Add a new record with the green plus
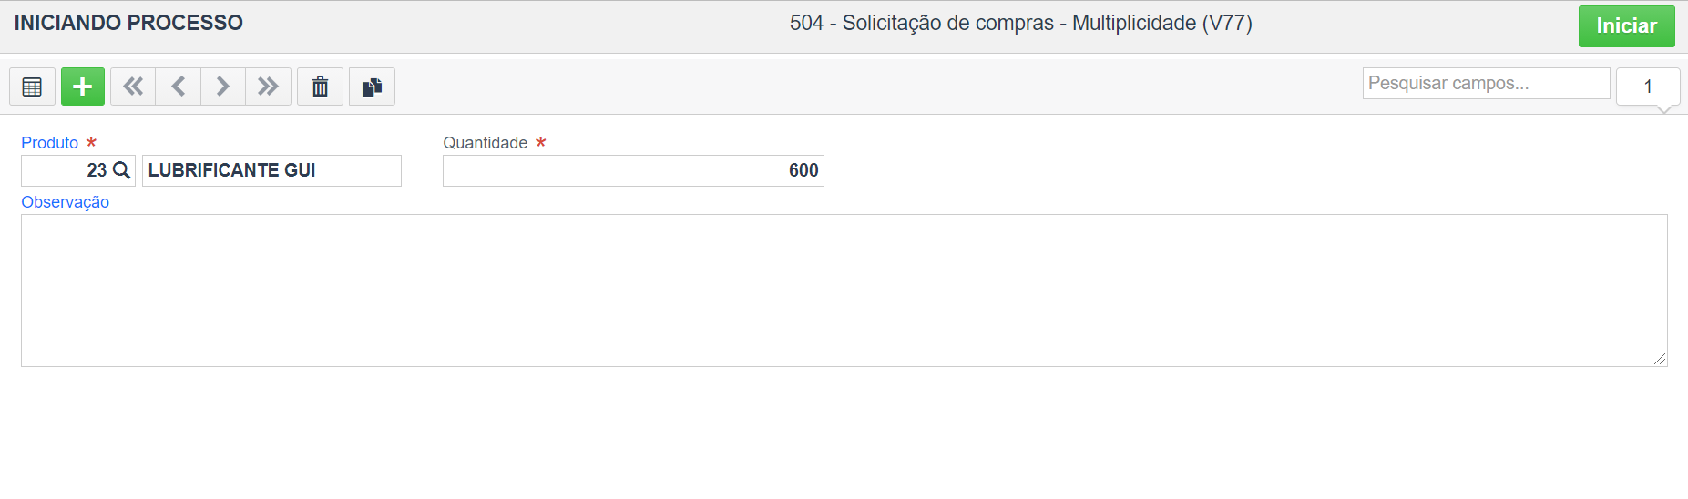This screenshot has height=499, width=1688. point(83,87)
